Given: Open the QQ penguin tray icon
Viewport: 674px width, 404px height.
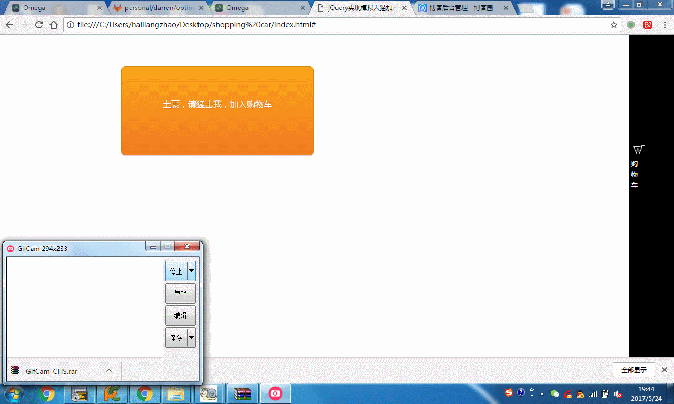Looking at the screenshot, I should (x=580, y=393).
